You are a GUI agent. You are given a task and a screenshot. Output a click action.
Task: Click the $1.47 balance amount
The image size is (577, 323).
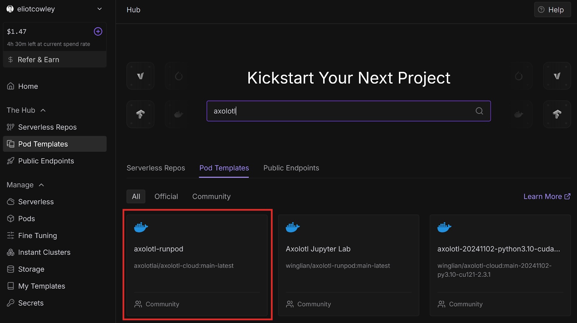(x=17, y=32)
